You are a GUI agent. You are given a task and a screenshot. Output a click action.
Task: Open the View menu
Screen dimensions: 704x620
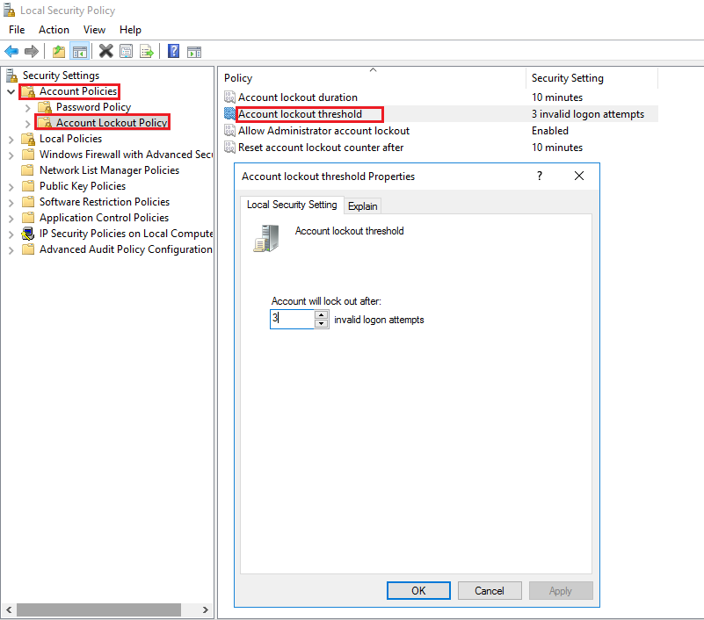94,30
